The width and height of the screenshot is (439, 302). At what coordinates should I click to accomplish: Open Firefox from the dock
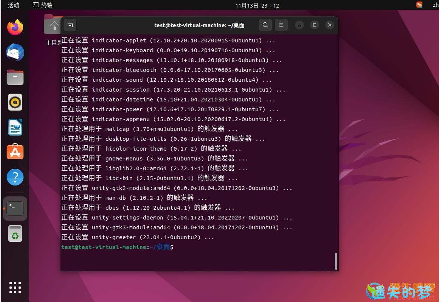[x=15, y=27]
